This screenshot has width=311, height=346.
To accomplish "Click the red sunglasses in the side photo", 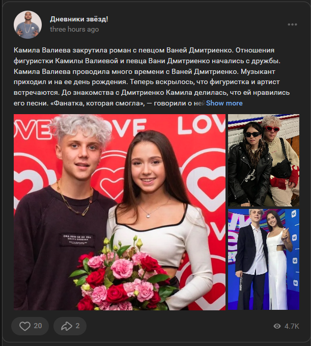I will [x=272, y=128].
